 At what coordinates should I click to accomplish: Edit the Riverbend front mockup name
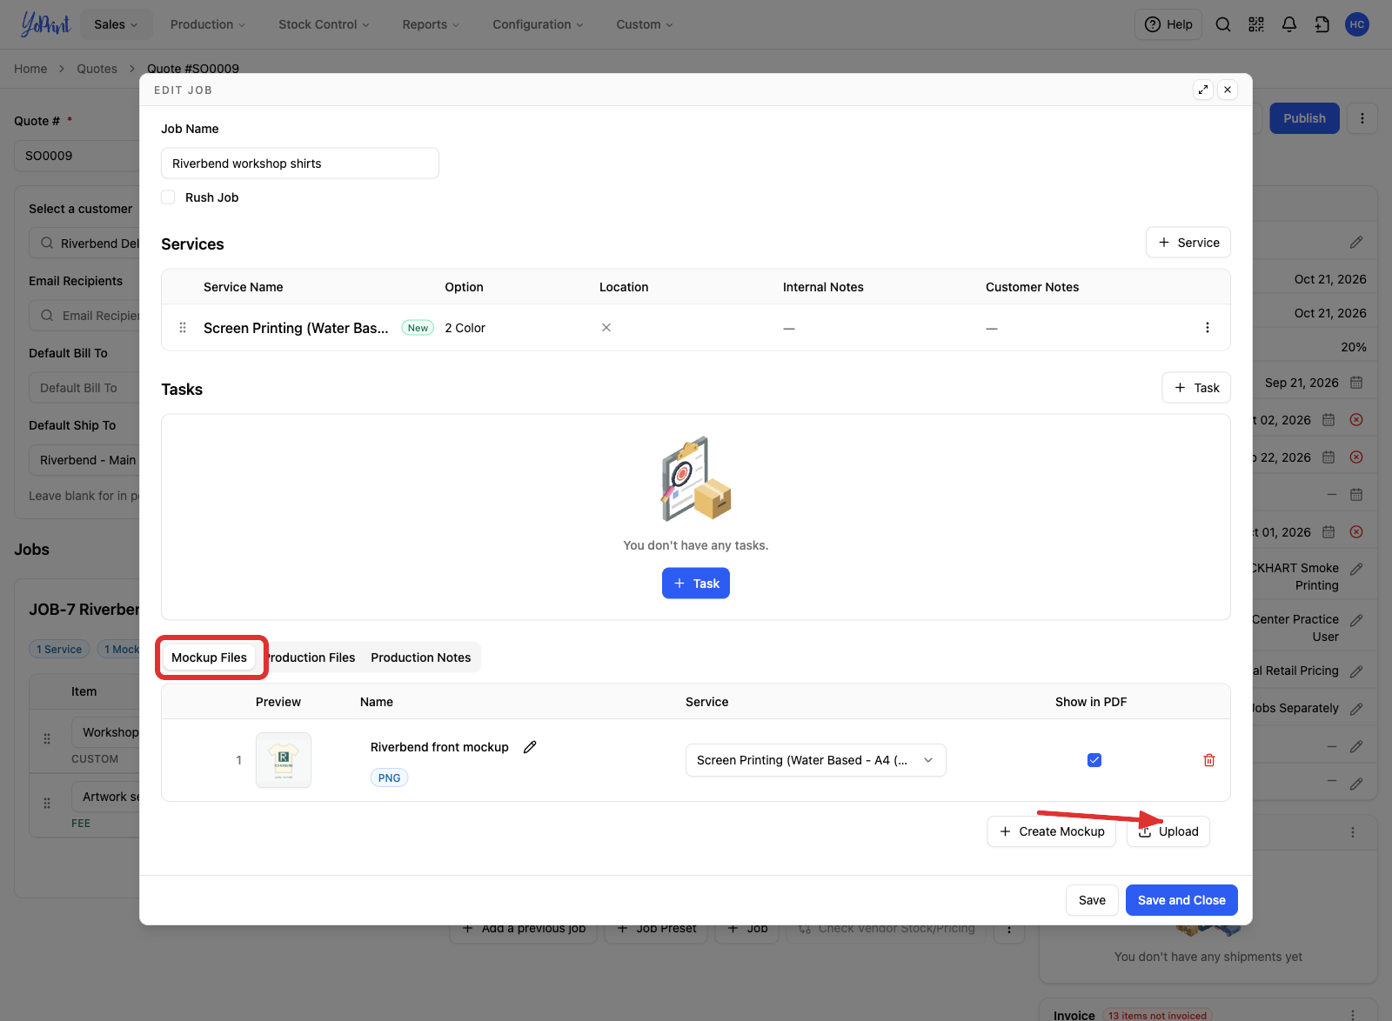[530, 747]
